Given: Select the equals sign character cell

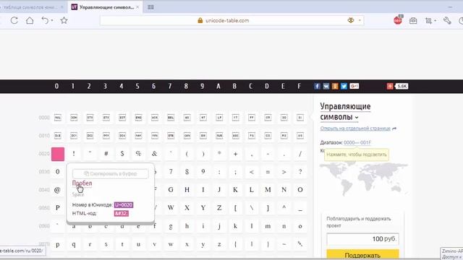Looking at the screenshot, I should [x=268, y=172].
